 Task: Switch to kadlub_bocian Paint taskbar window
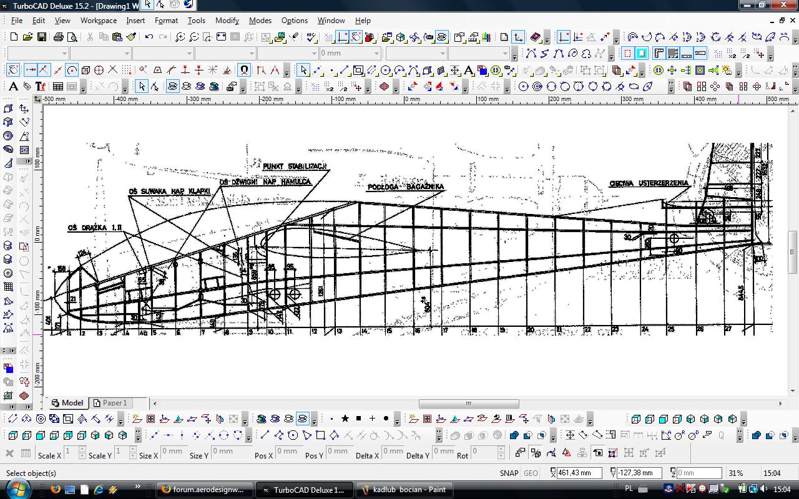[403, 489]
